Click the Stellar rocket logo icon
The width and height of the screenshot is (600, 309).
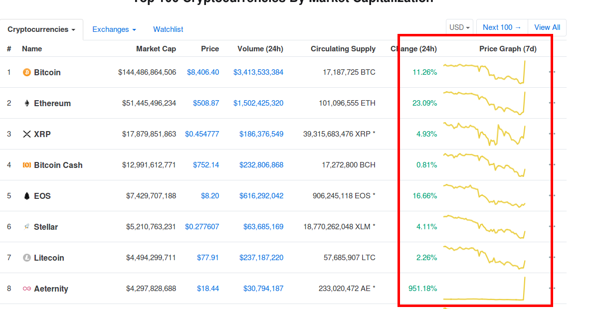(27, 227)
